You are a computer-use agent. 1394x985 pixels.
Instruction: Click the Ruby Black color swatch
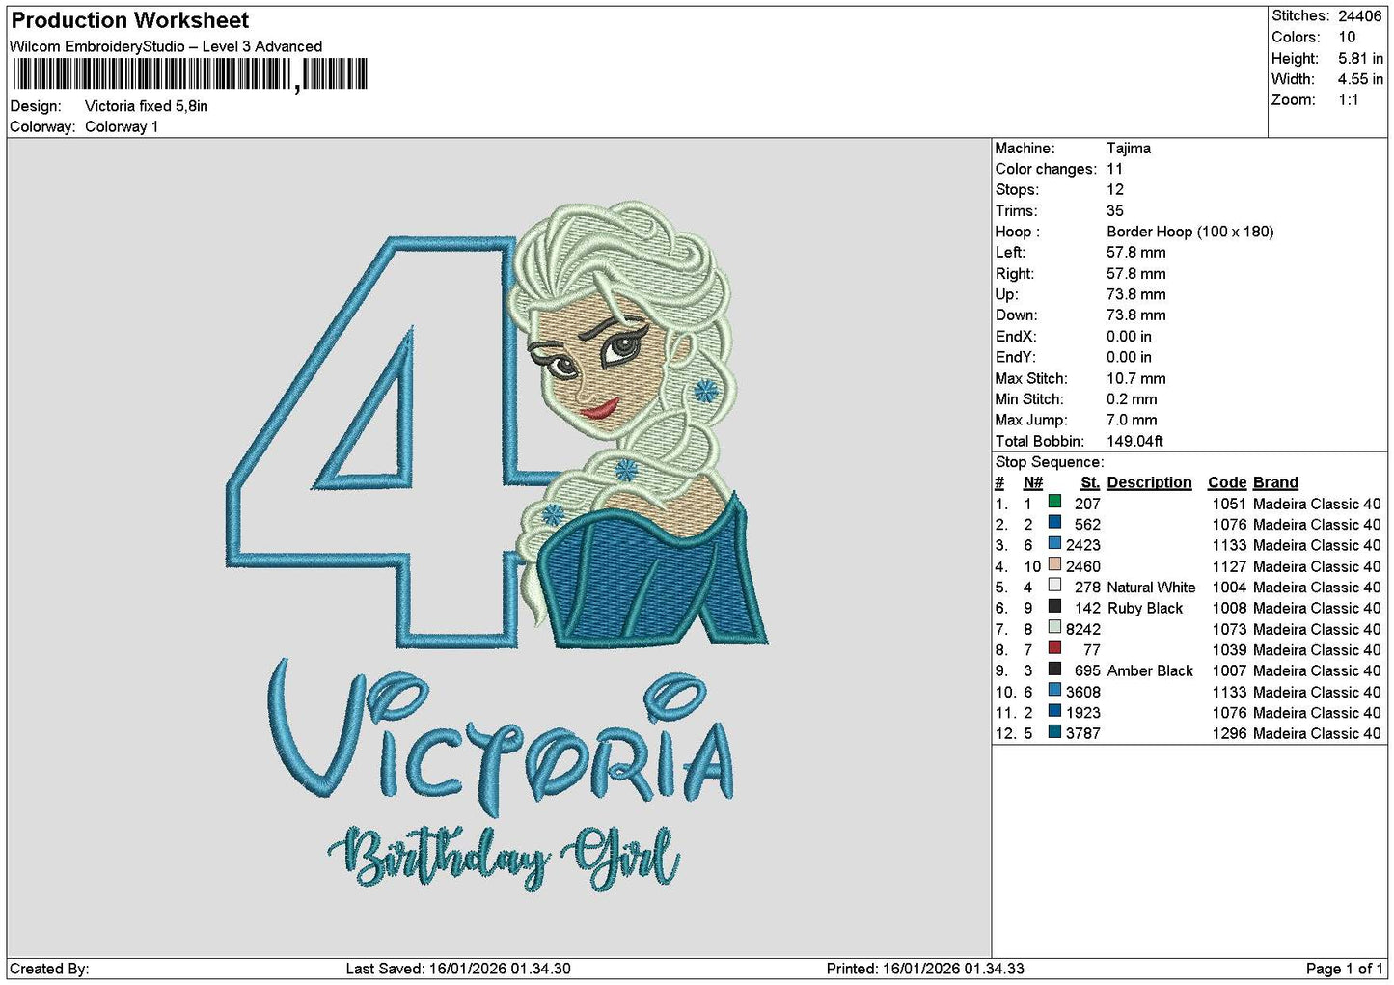(1054, 607)
